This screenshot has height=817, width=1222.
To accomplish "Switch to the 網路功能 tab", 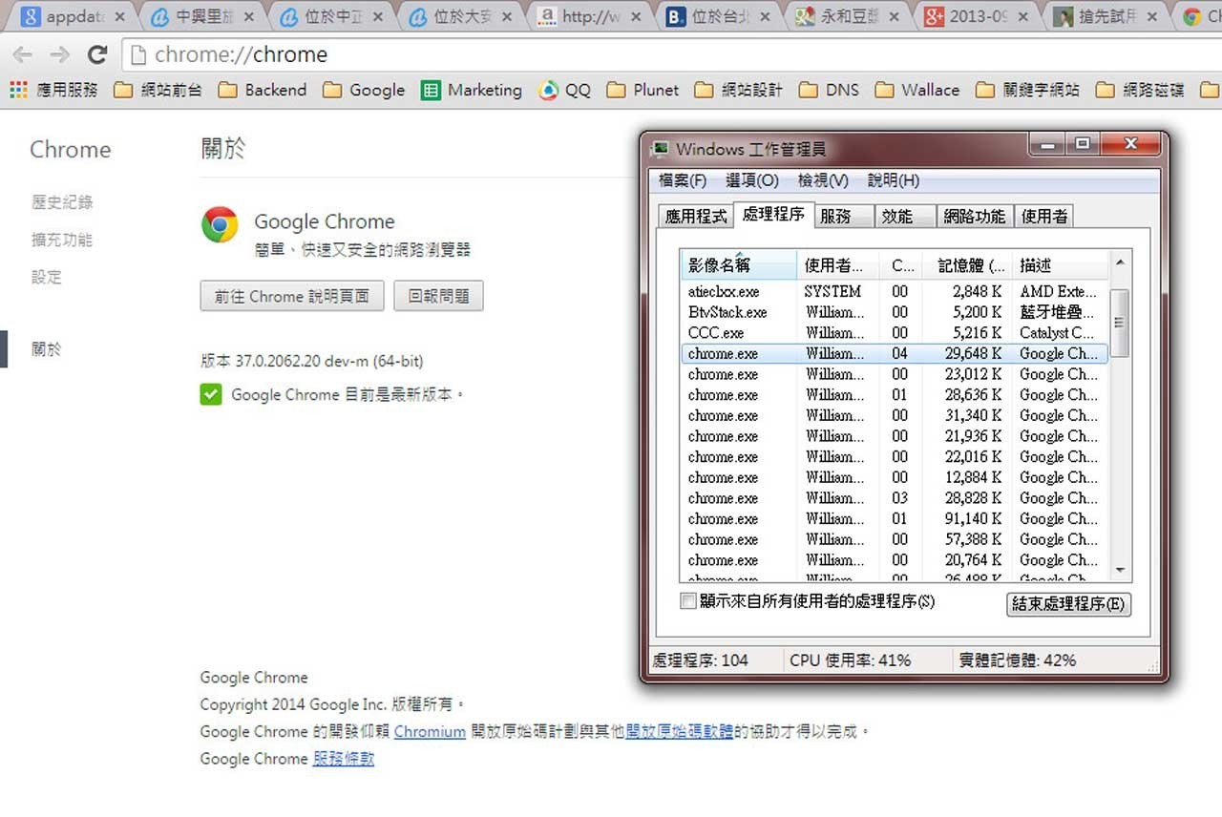I will [x=975, y=217].
